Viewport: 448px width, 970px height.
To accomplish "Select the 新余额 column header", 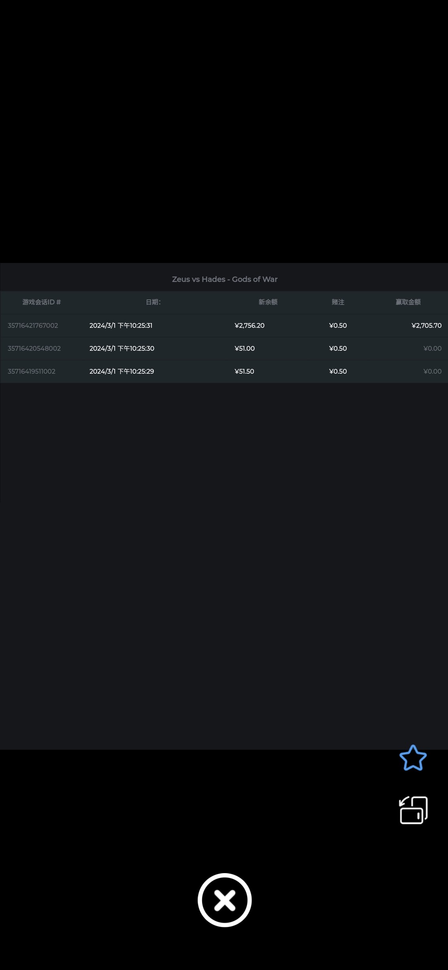I will tap(268, 302).
